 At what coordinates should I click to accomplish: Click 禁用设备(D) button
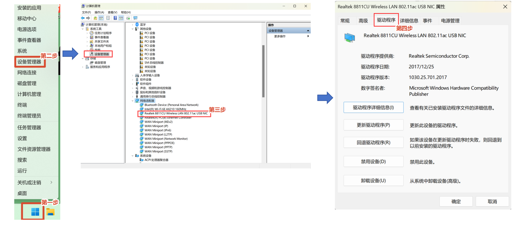pyautogui.click(x=373, y=162)
